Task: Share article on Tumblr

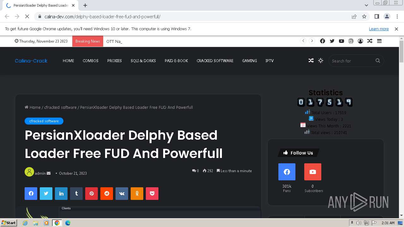Action: 76,194
